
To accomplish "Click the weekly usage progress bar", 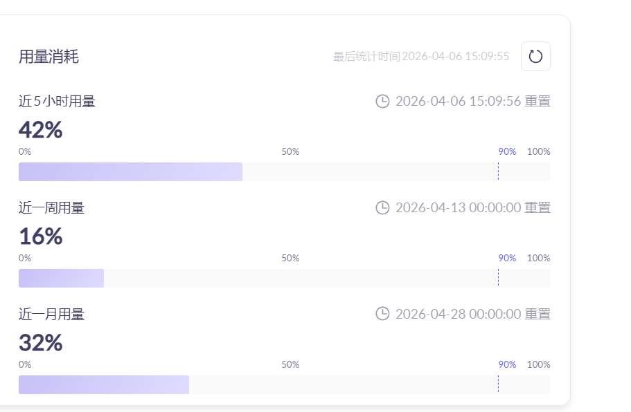I will pyautogui.click(x=284, y=279).
